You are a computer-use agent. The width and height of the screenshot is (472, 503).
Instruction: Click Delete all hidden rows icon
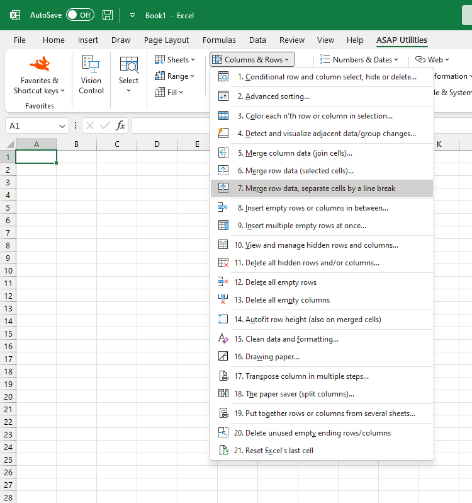click(223, 263)
